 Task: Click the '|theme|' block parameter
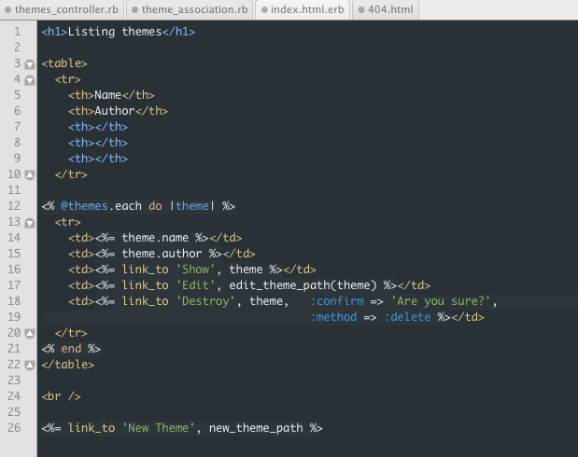coord(192,206)
